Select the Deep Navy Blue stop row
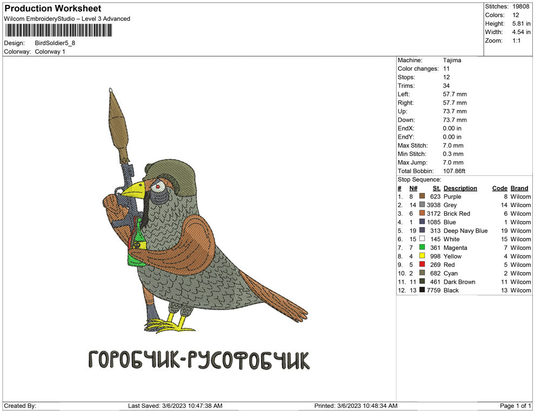535x411 pixels. (x=465, y=231)
